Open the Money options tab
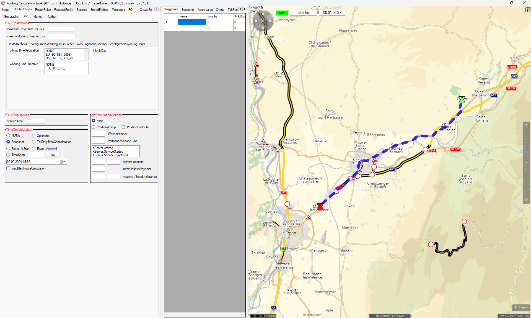The image size is (531, 318). click(38, 17)
